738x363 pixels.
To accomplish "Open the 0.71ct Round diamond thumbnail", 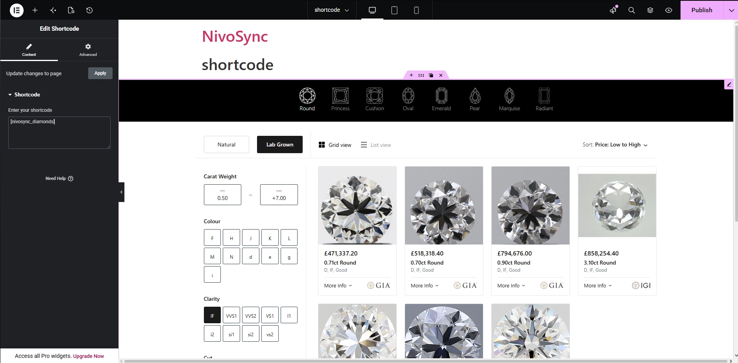I will coord(357,206).
